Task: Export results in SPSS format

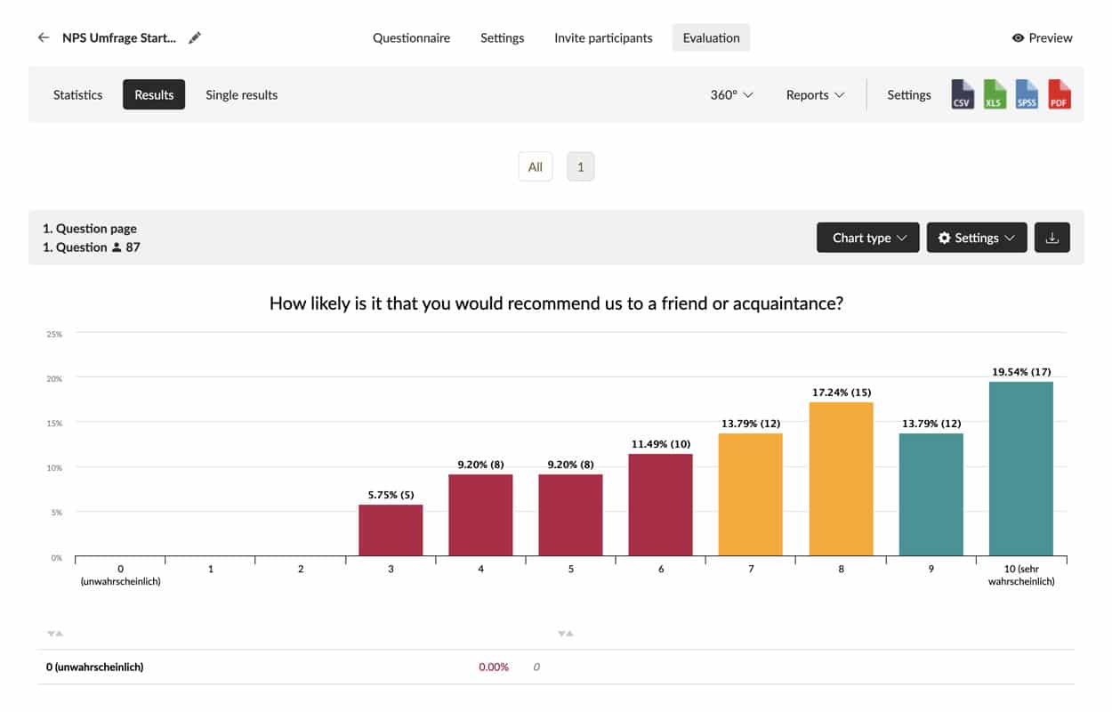Action: [x=1027, y=94]
